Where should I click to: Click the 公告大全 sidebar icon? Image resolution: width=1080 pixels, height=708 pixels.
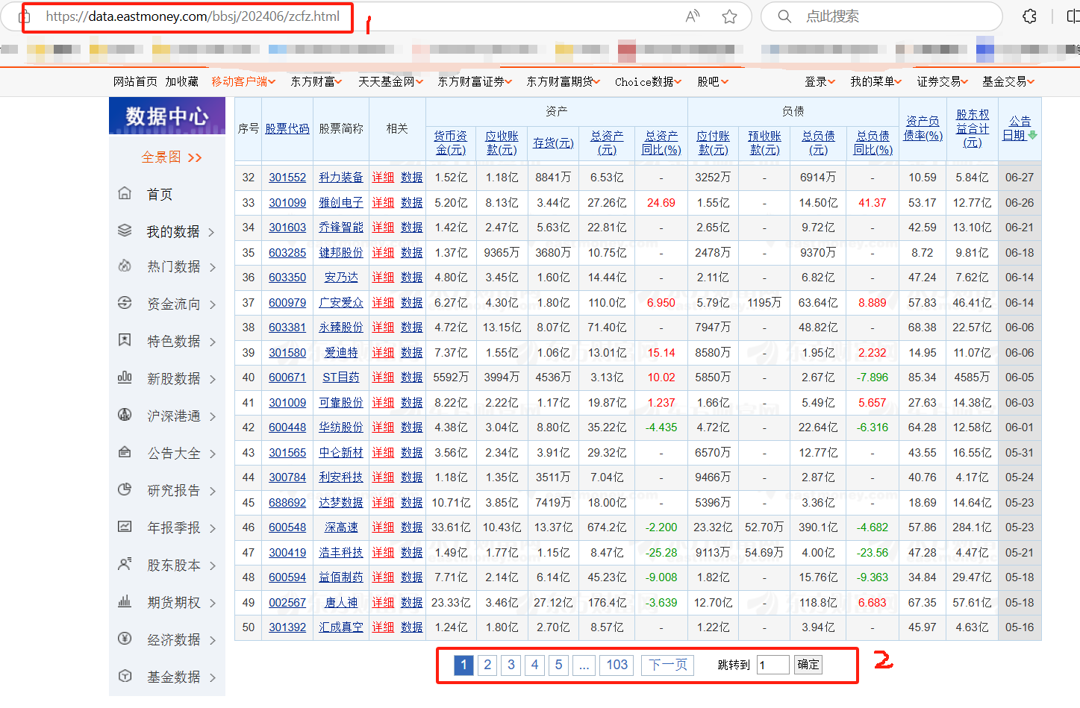[125, 452]
